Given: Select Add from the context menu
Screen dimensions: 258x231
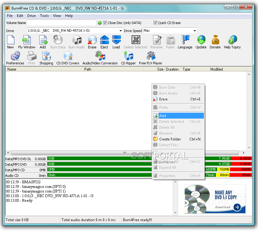Looking at the screenshot, I should 178,116.
